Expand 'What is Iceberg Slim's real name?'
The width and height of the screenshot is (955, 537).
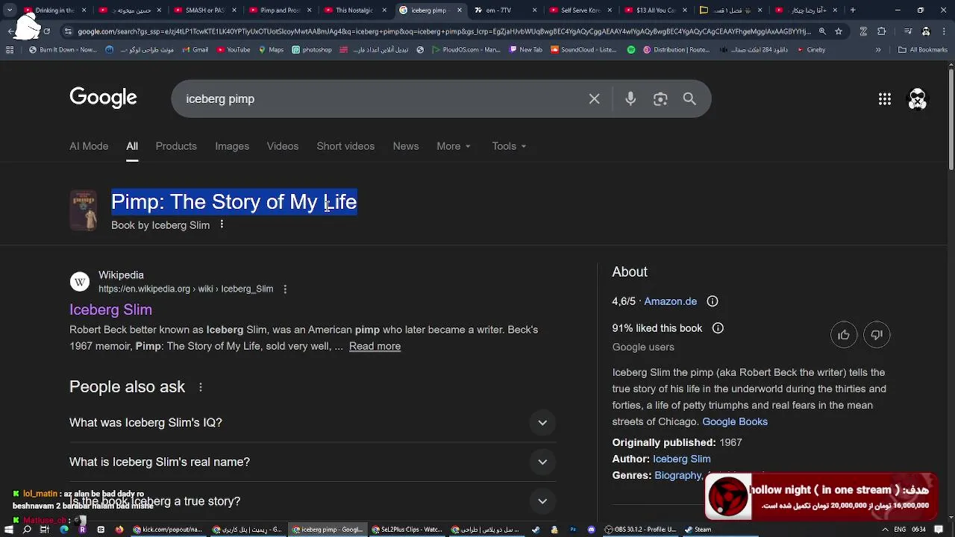(313, 462)
